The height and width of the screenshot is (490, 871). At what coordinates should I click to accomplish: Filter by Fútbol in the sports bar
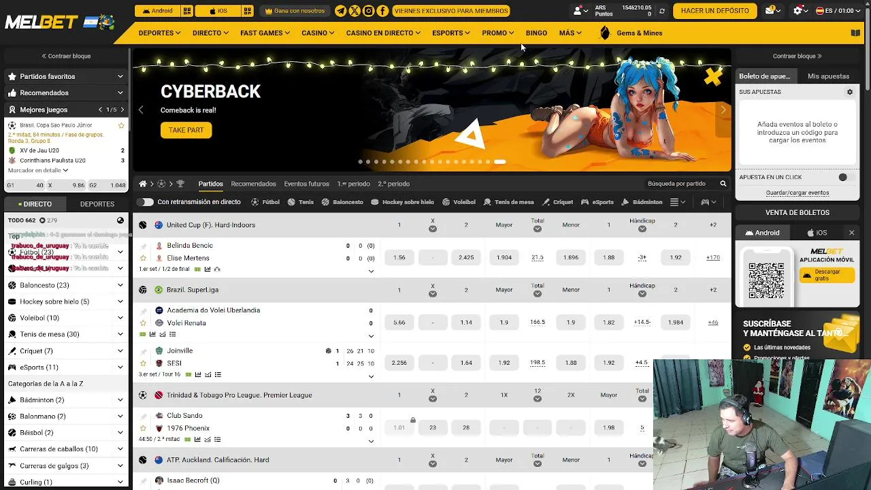[265, 202]
